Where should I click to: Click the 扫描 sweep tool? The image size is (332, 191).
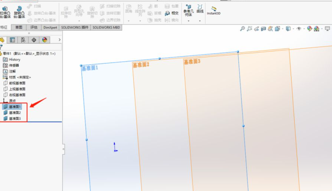[x=34, y=6]
